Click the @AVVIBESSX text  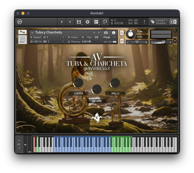(x=97, y=68)
